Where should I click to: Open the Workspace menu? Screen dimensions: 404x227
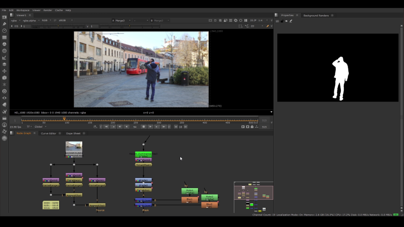point(23,10)
